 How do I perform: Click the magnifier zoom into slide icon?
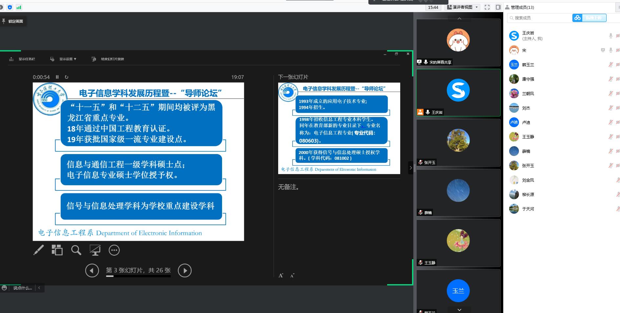pos(76,250)
